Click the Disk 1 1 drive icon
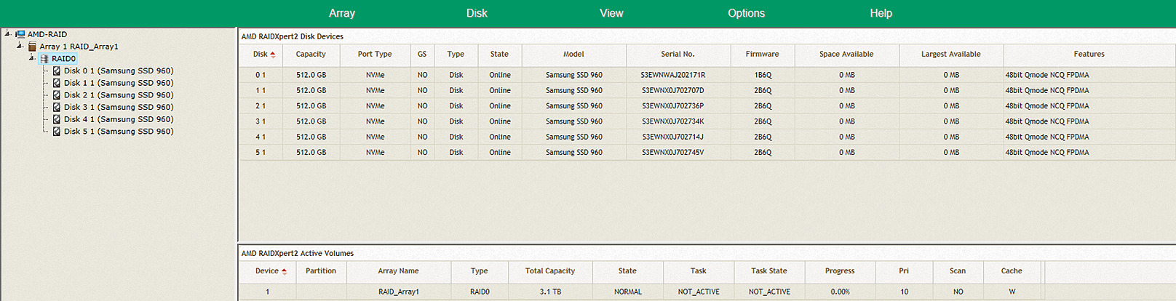 coord(57,83)
